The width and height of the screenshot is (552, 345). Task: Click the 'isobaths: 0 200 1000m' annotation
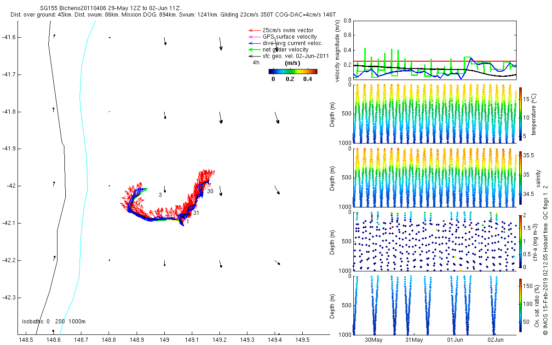pyautogui.click(x=54, y=321)
